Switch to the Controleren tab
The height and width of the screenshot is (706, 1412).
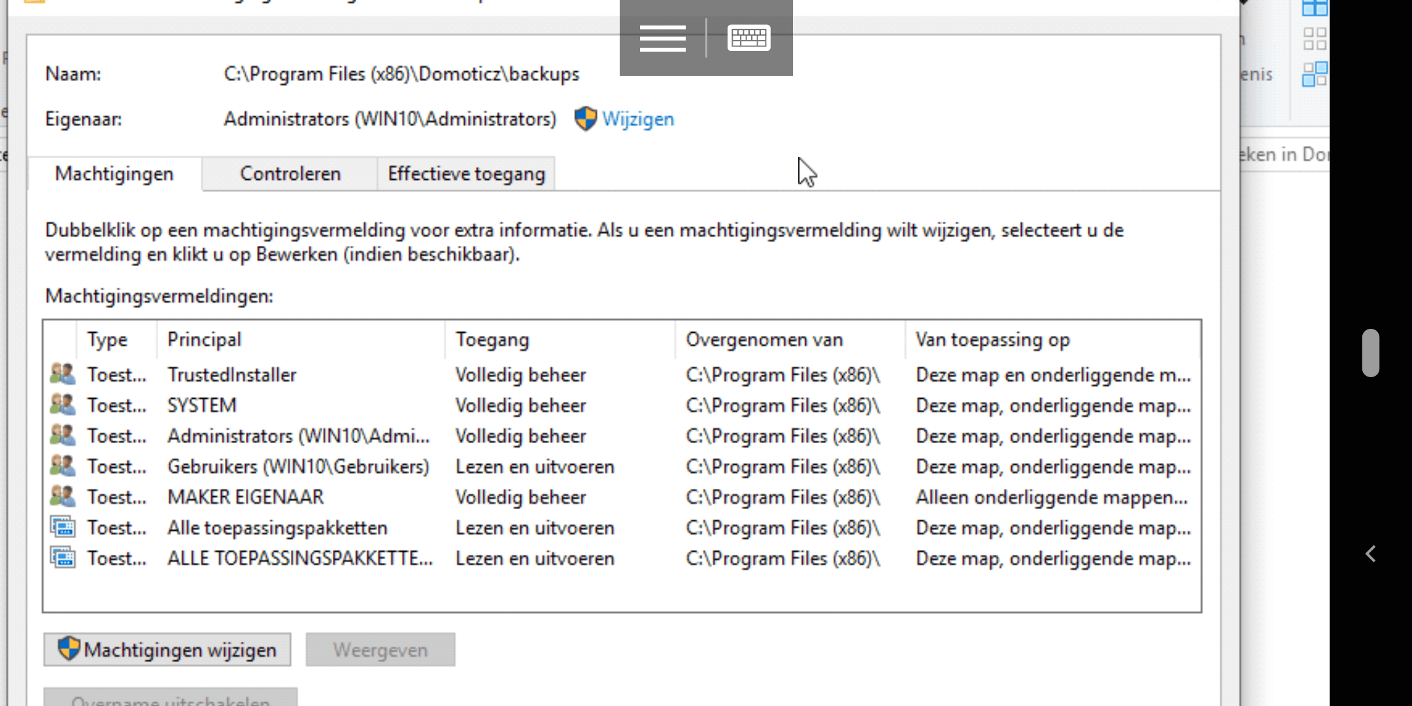(290, 174)
